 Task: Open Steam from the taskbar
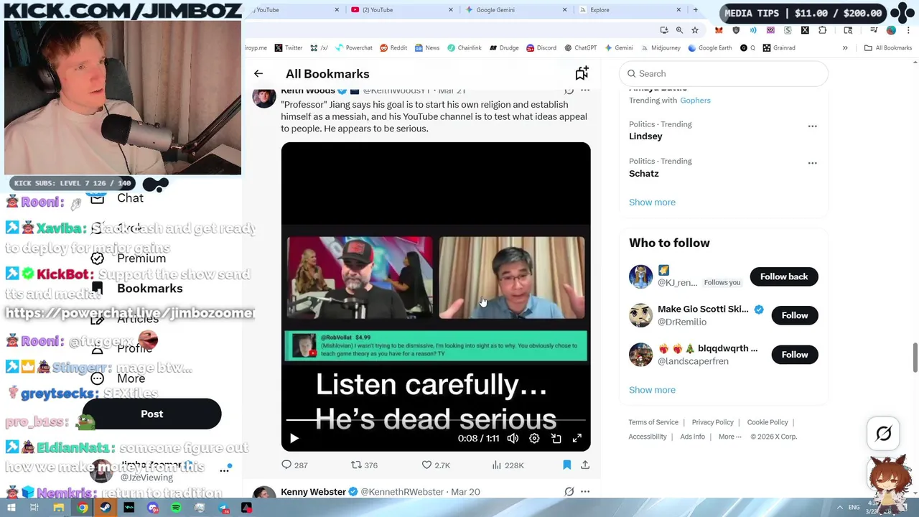(106, 508)
